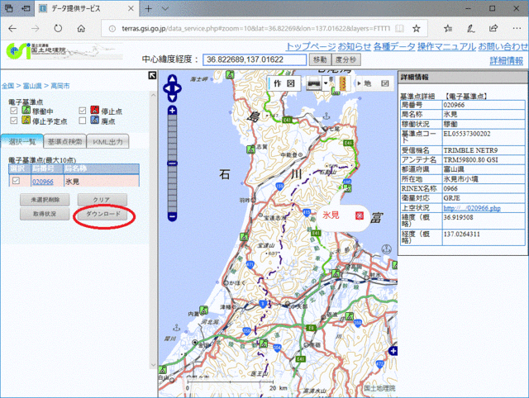Zoom out with the map minus button
The width and height of the screenshot is (529, 398).
pos(172,216)
